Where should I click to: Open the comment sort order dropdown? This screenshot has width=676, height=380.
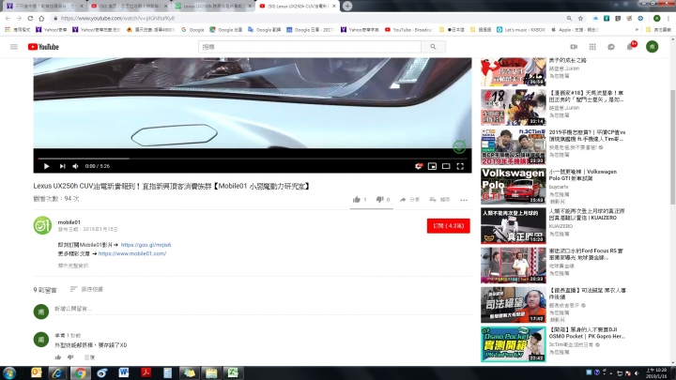86,289
